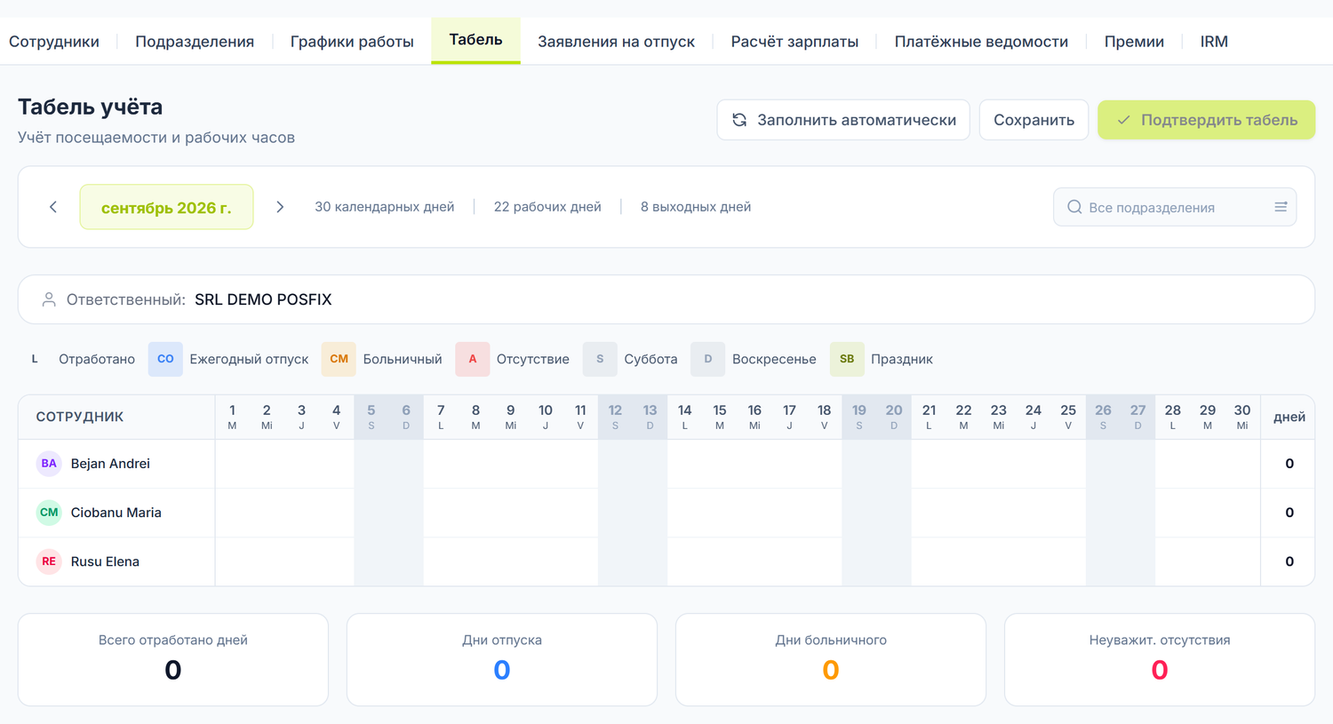
Task: Click the Ciobanu Maria employee name
Action: (x=116, y=513)
